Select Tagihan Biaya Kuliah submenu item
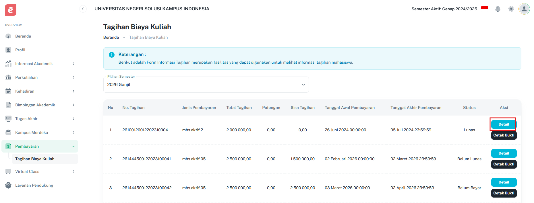The image size is (534, 203). (x=45, y=159)
